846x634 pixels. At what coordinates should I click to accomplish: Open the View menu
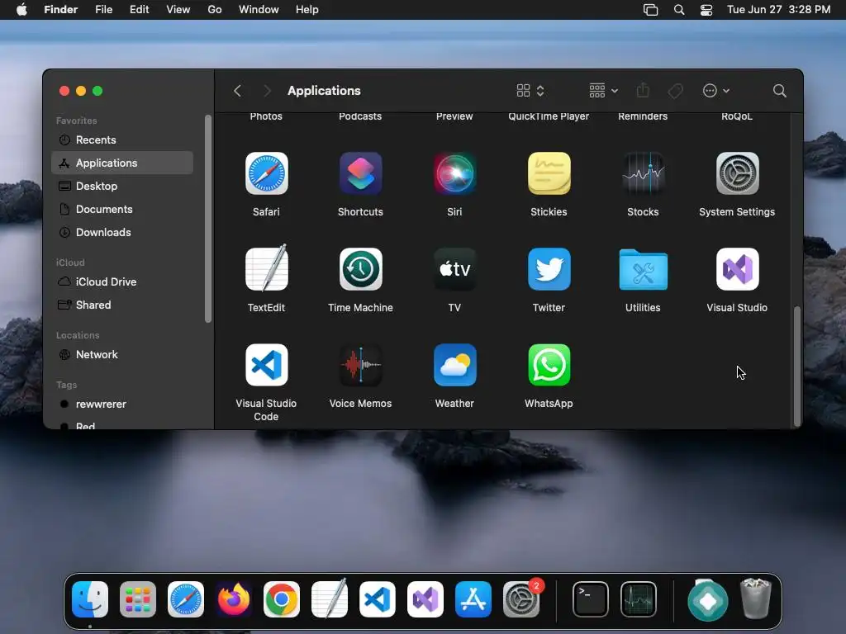178,10
